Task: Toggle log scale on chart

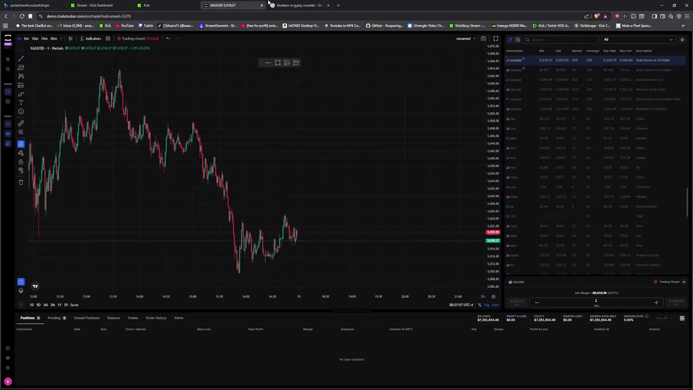Action: pyautogui.click(x=486, y=305)
